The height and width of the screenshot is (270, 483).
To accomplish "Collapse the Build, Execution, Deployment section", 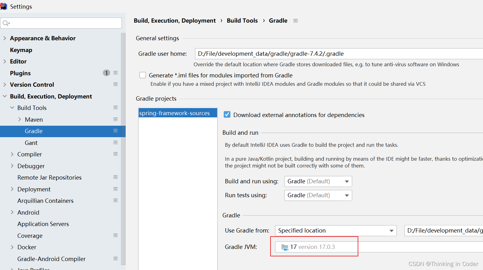I will 5,96.
